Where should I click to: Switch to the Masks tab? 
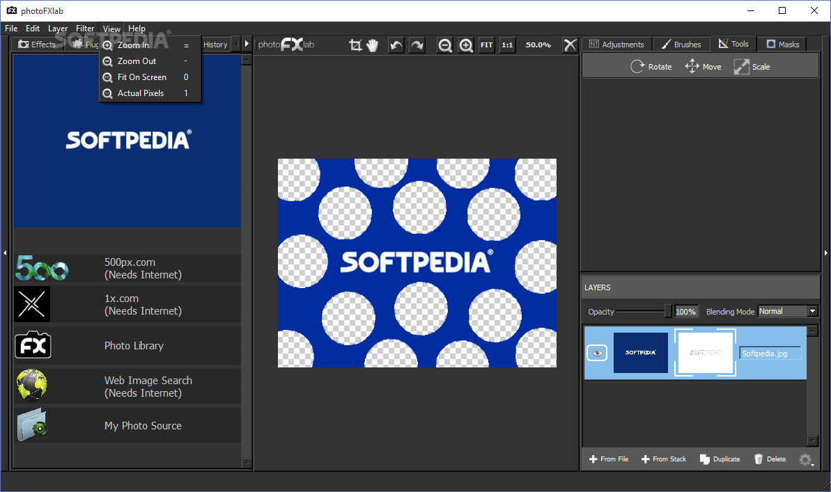[x=783, y=45]
